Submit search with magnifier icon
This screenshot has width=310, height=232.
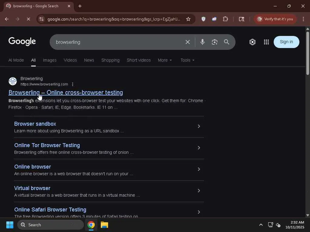tap(226, 42)
